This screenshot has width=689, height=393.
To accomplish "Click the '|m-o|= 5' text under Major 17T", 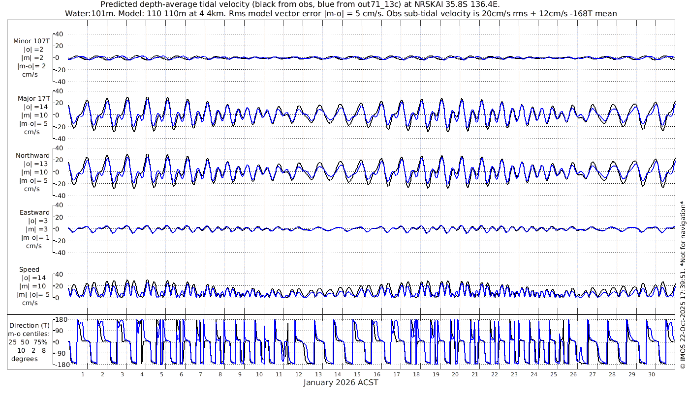I will [32, 123].
